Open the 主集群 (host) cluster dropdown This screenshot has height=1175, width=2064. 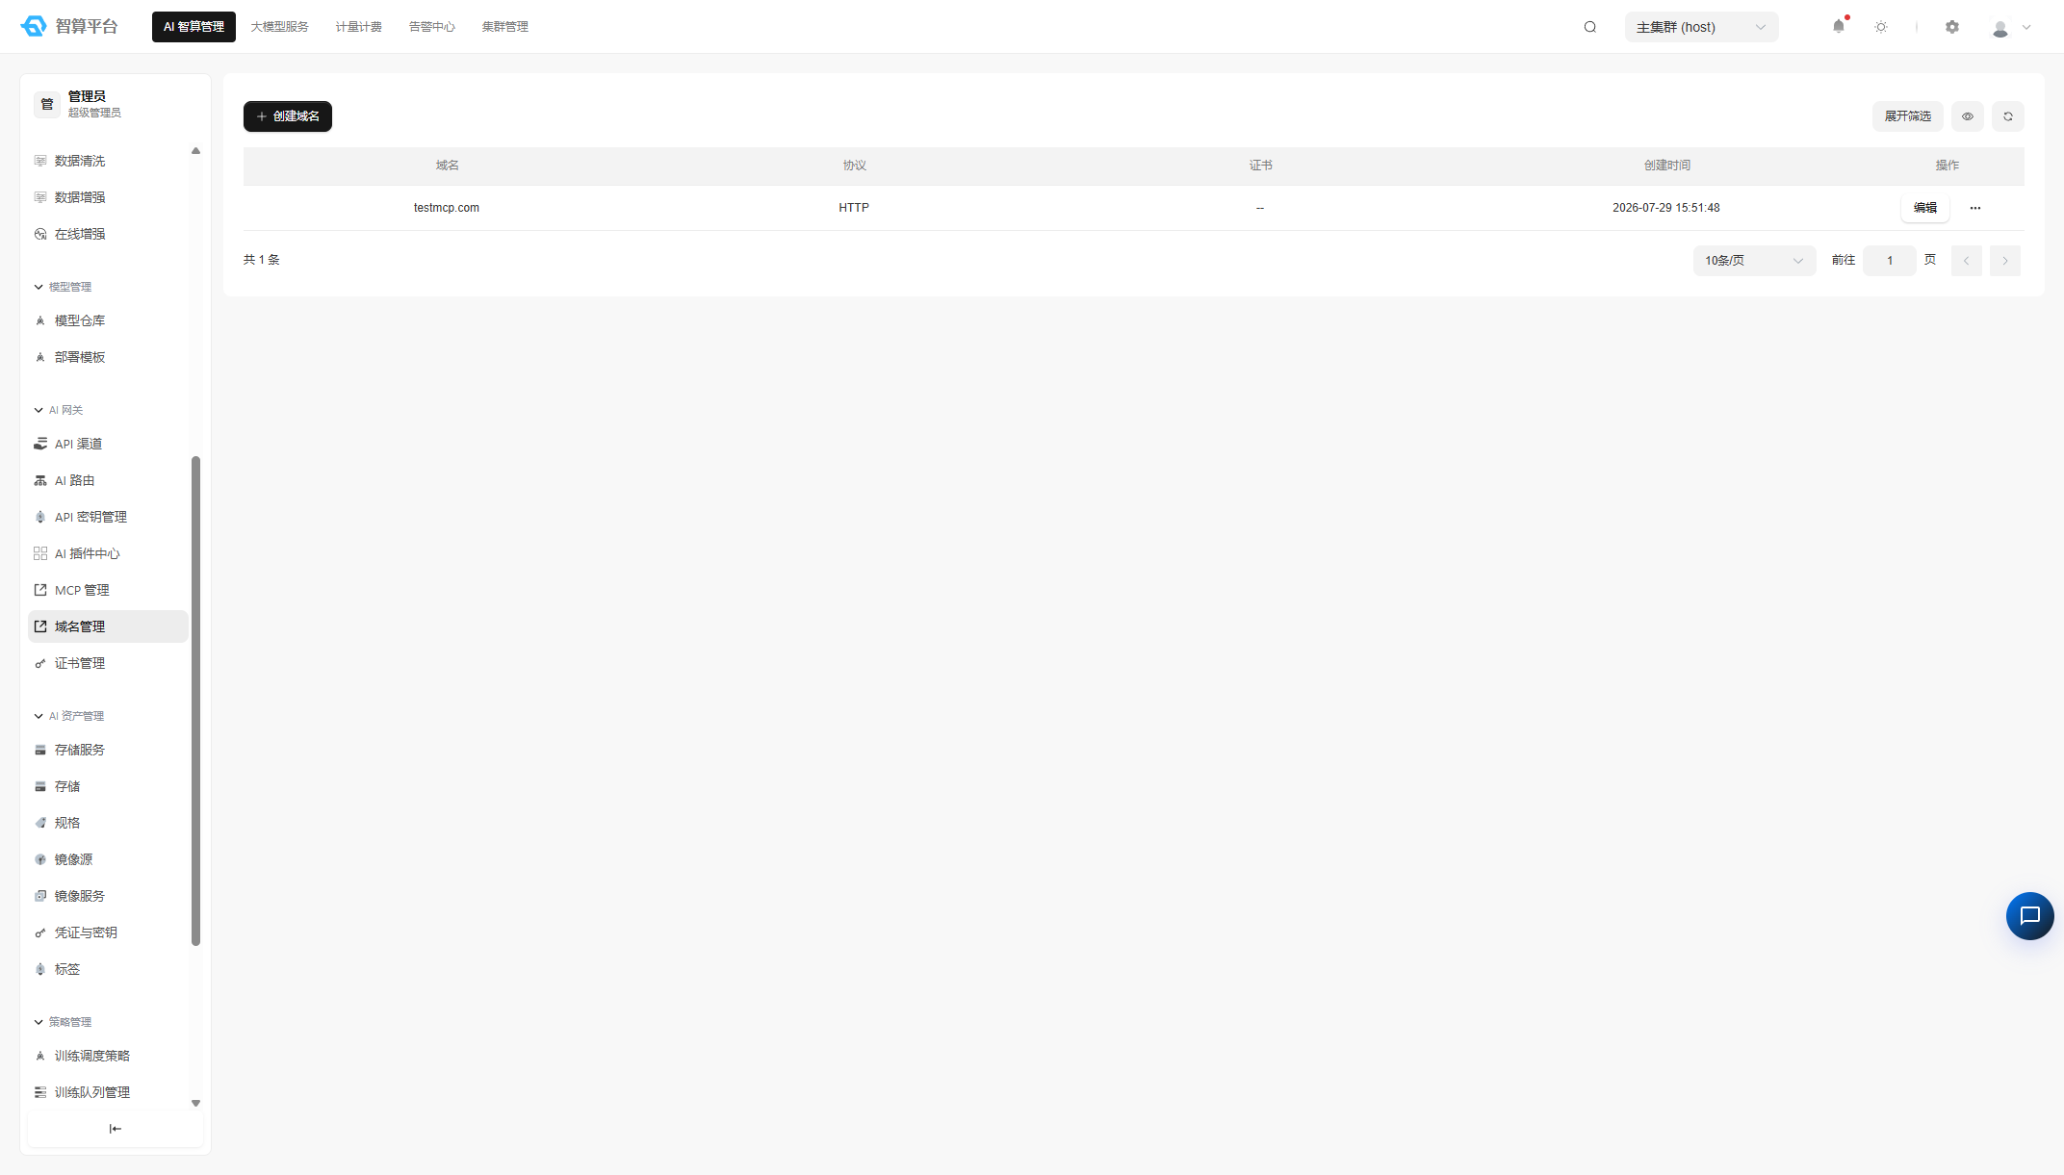1701,27
